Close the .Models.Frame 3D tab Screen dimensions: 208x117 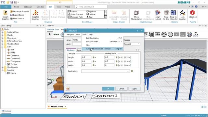(x=66, y=107)
